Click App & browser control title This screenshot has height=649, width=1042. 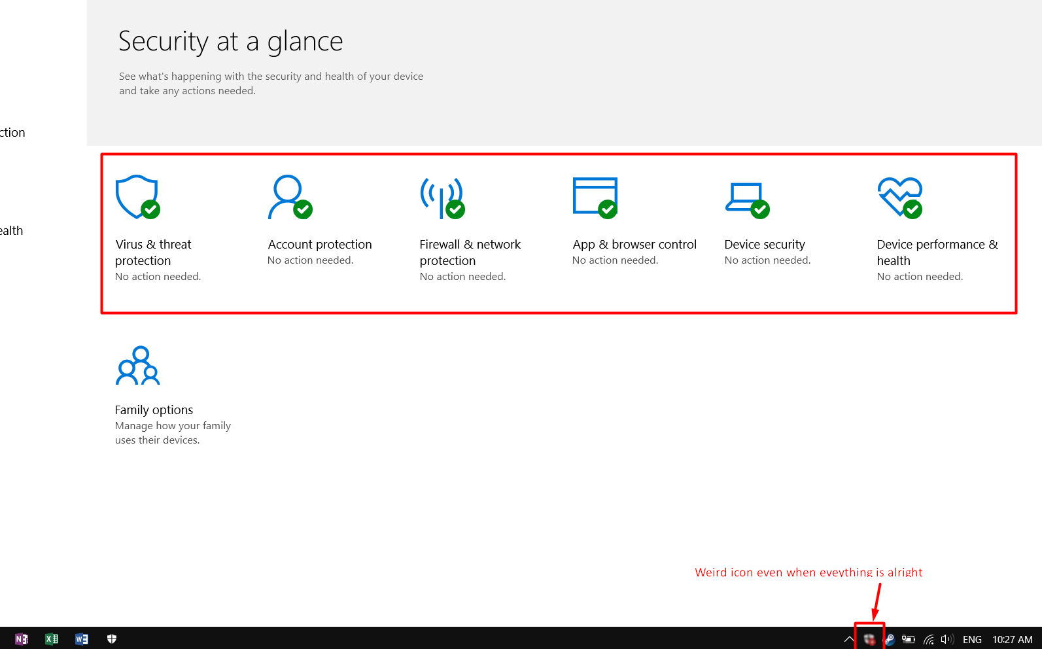[x=634, y=244]
